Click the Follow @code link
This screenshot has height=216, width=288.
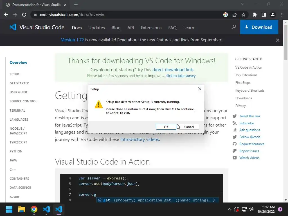250,137
